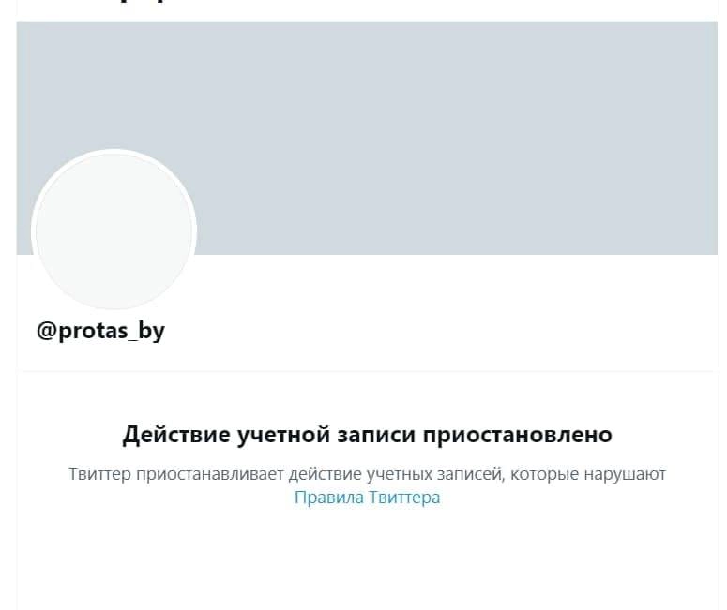727x610 pixels.
Task: Click the thin divider line below the username
Action: (x=367, y=370)
